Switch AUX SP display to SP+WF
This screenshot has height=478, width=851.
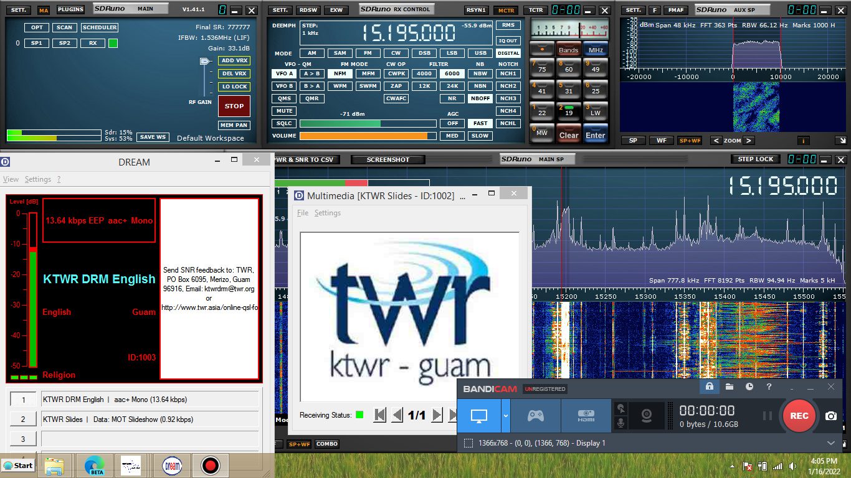690,141
